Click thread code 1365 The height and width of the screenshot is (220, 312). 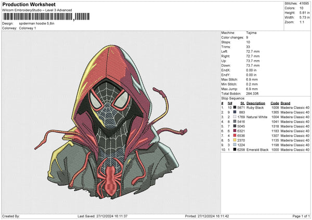click(275, 112)
